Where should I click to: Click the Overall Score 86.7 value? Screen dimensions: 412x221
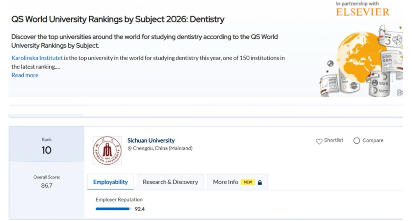[x=47, y=186]
